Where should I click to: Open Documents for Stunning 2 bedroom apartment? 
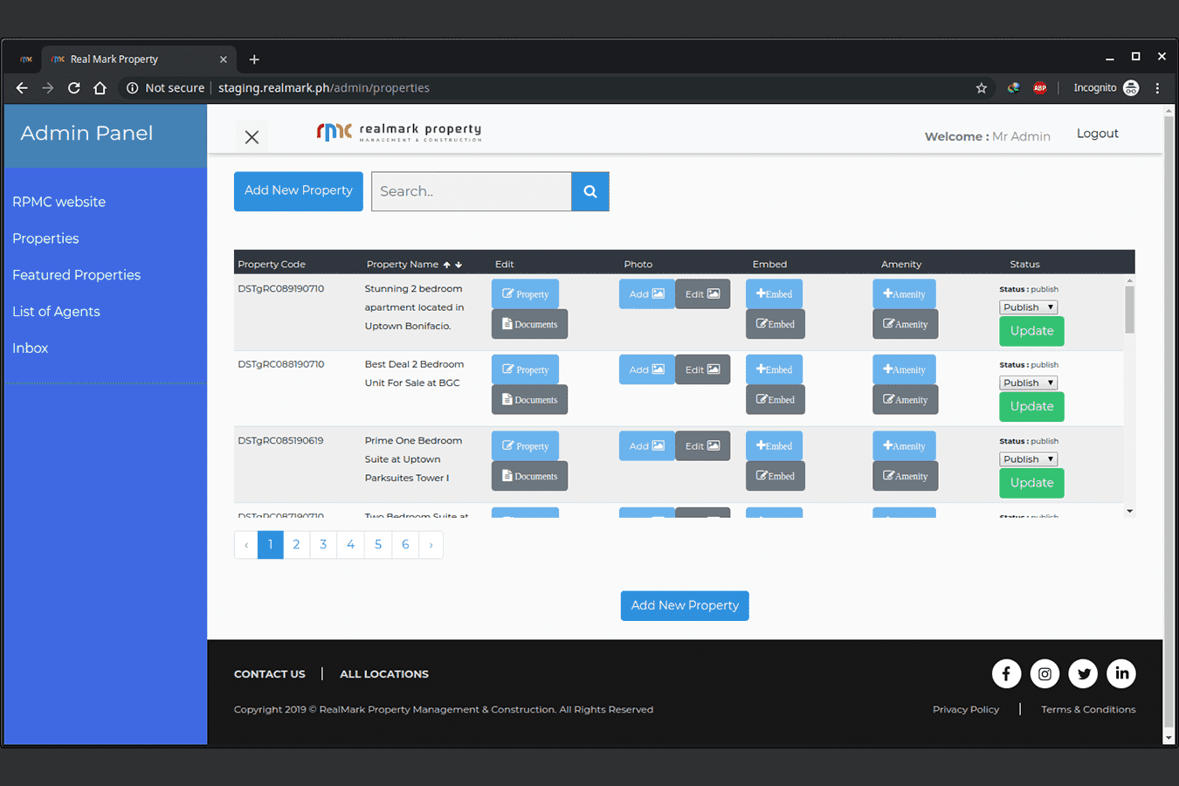tap(529, 324)
